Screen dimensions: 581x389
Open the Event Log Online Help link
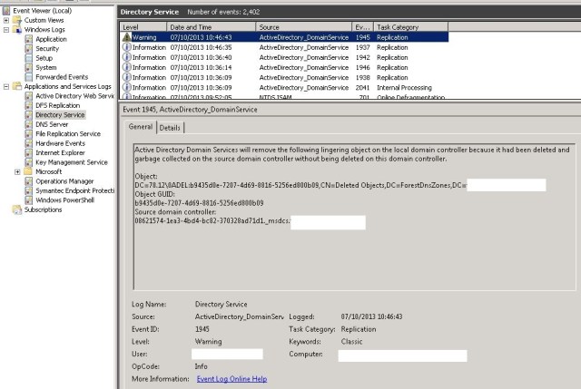pyautogui.click(x=231, y=378)
